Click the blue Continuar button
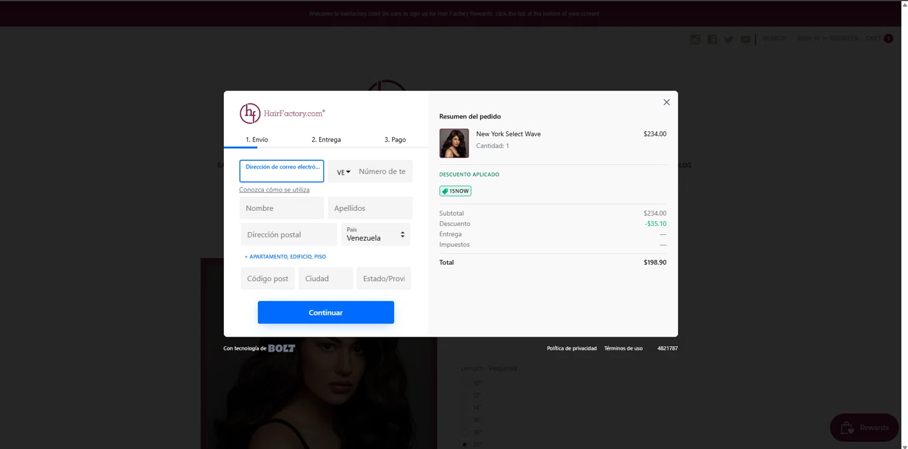 326,312
